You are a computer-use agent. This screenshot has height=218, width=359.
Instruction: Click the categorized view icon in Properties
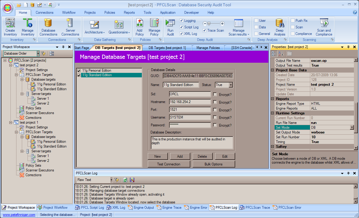tap(274, 53)
